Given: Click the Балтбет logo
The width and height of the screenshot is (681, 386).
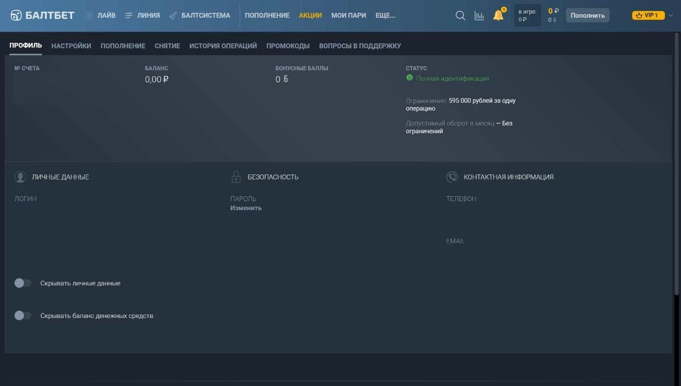Looking at the screenshot, I should (x=42, y=15).
